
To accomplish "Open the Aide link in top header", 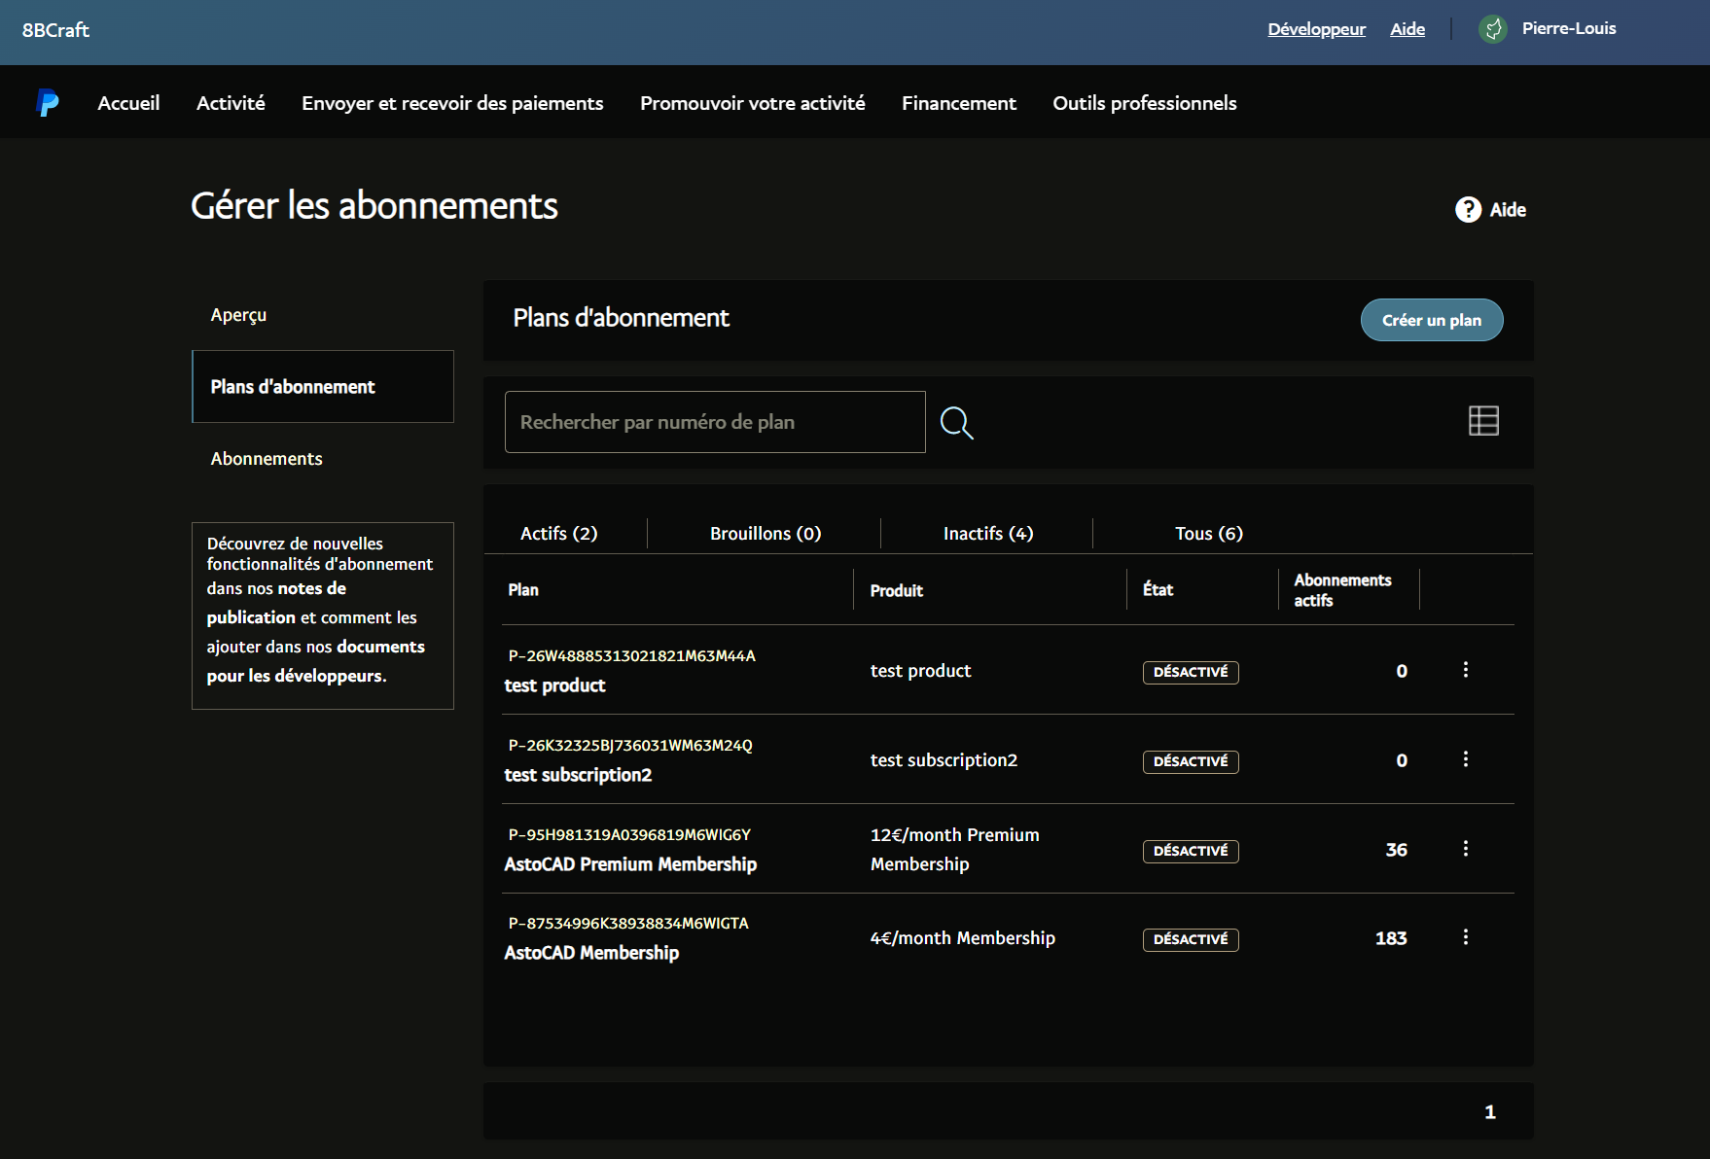I will (x=1407, y=29).
